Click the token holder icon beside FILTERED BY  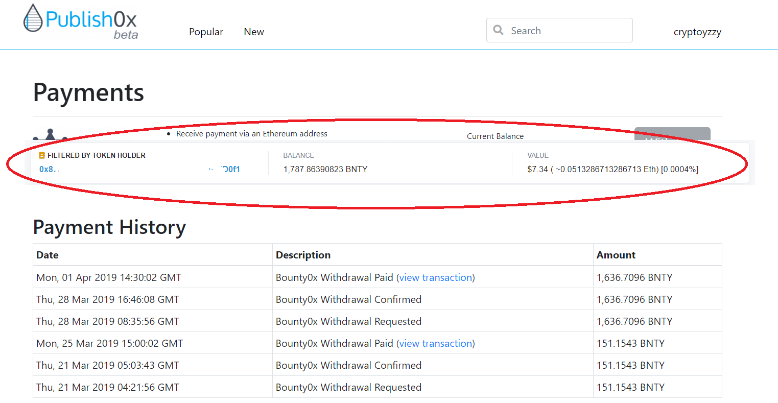(42, 155)
